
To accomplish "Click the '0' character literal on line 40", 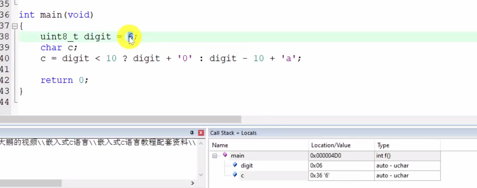I will pyautogui.click(x=185, y=58).
